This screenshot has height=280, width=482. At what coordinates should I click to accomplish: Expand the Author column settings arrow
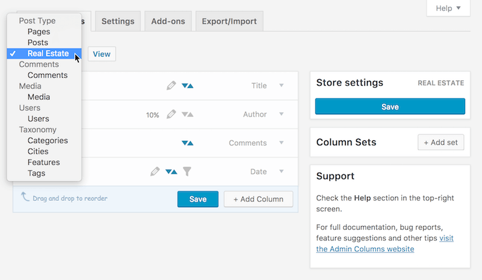[x=281, y=114]
